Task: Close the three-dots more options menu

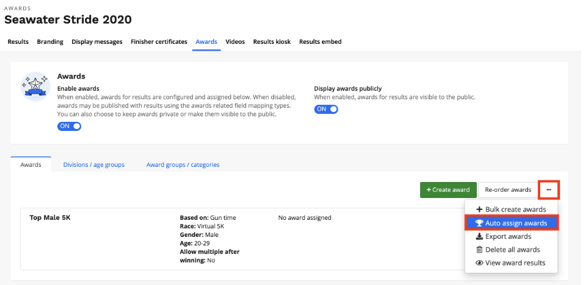Action: click(x=549, y=189)
